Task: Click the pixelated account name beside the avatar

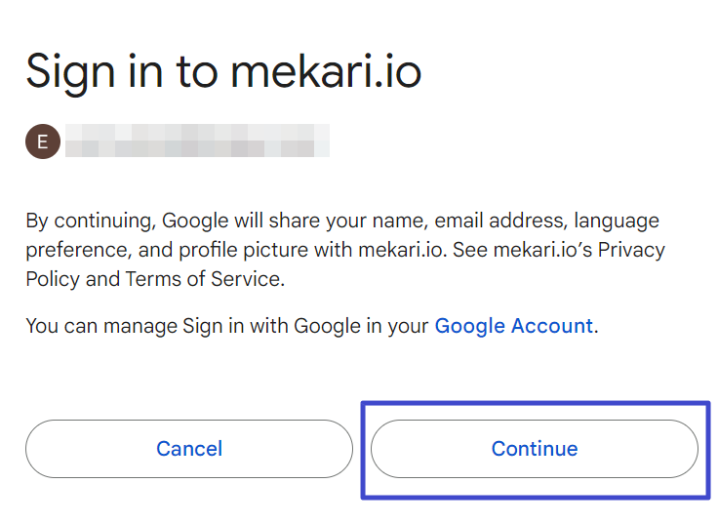Action: tap(197, 141)
